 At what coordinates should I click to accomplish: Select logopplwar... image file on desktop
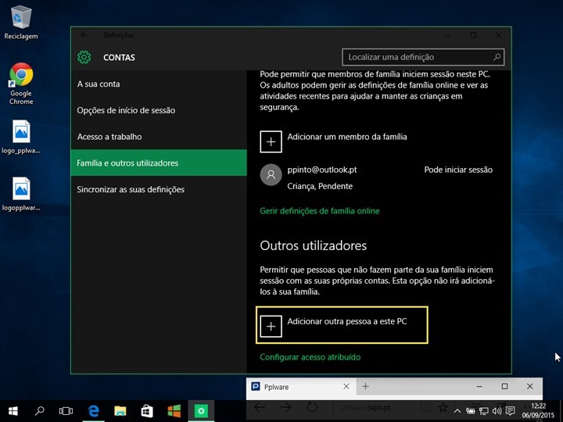[x=21, y=194]
